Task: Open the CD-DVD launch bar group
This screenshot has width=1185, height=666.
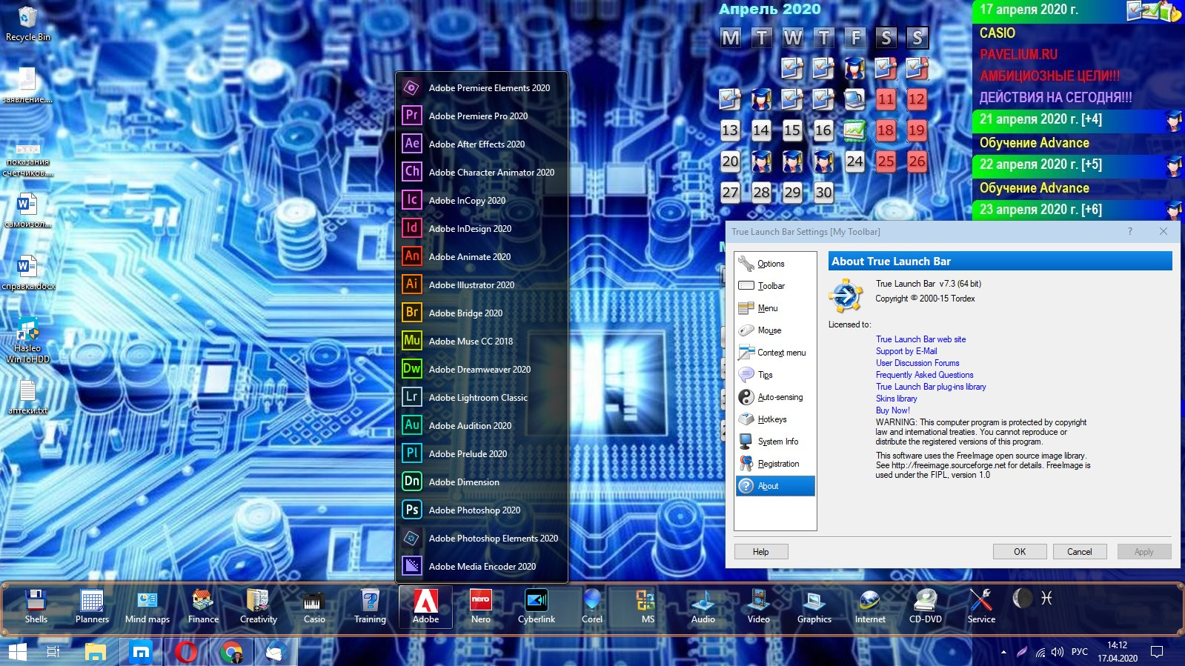Action: [x=926, y=607]
